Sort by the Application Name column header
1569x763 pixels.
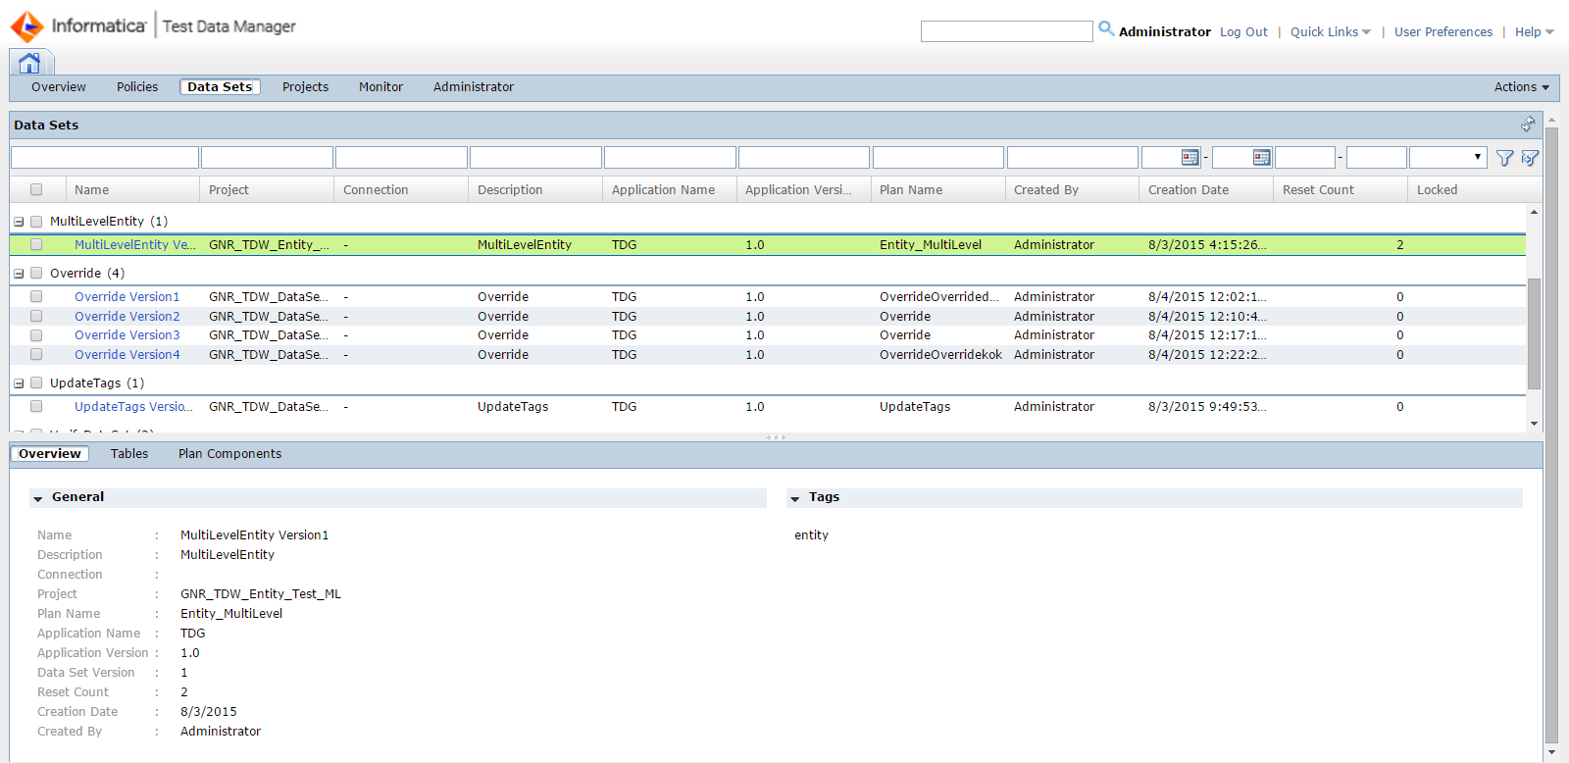(x=663, y=190)
